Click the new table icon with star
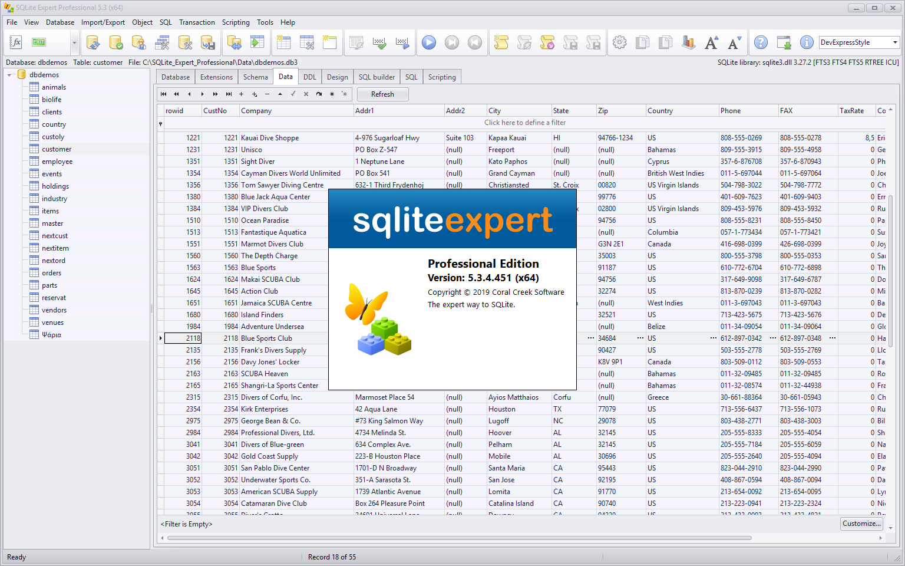The height and width of the screenshot is (566, 905). tap(284, 42)
